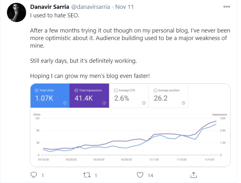This screenshot has width=241, height=183.
Task: Click help icon in Total clicks card
Action: point(65,103)
